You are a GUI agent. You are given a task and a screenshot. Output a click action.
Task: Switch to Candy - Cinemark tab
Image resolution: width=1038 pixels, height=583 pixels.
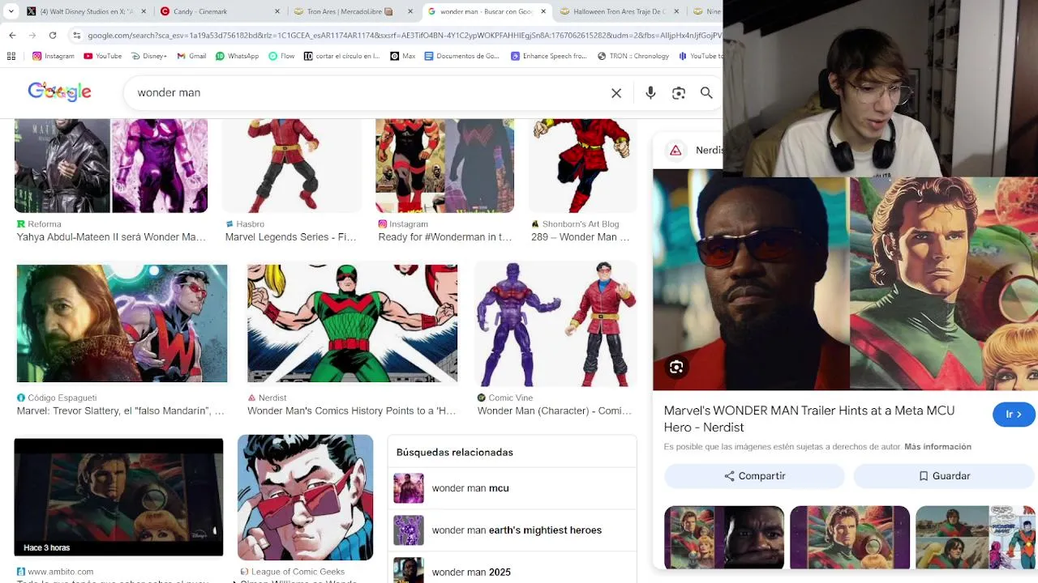219,11
